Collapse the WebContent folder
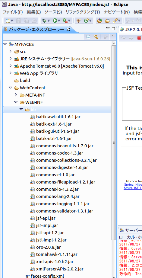The width and height of the screenshot is (142, 278). 11,88
